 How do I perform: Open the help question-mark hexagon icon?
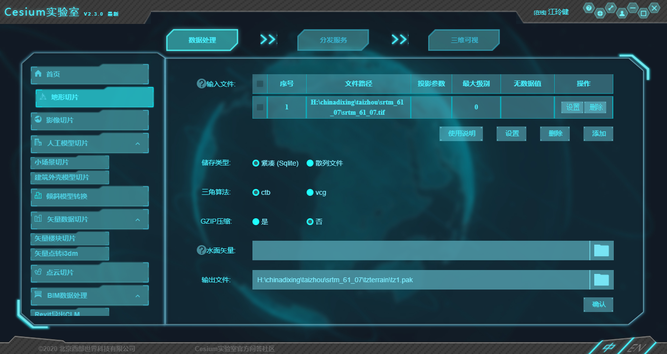[x=589, y=8]
